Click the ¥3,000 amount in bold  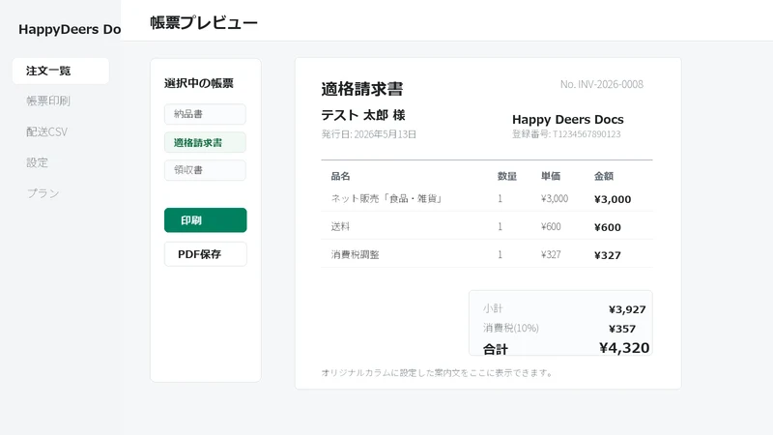pyautogui.click(x=613, y=199)
